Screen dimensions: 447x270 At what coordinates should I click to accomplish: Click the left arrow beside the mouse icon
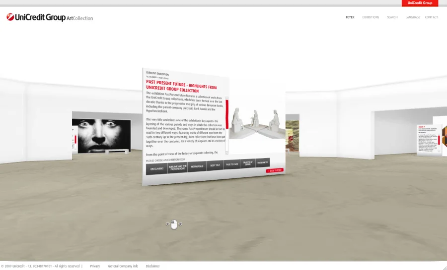167,224
